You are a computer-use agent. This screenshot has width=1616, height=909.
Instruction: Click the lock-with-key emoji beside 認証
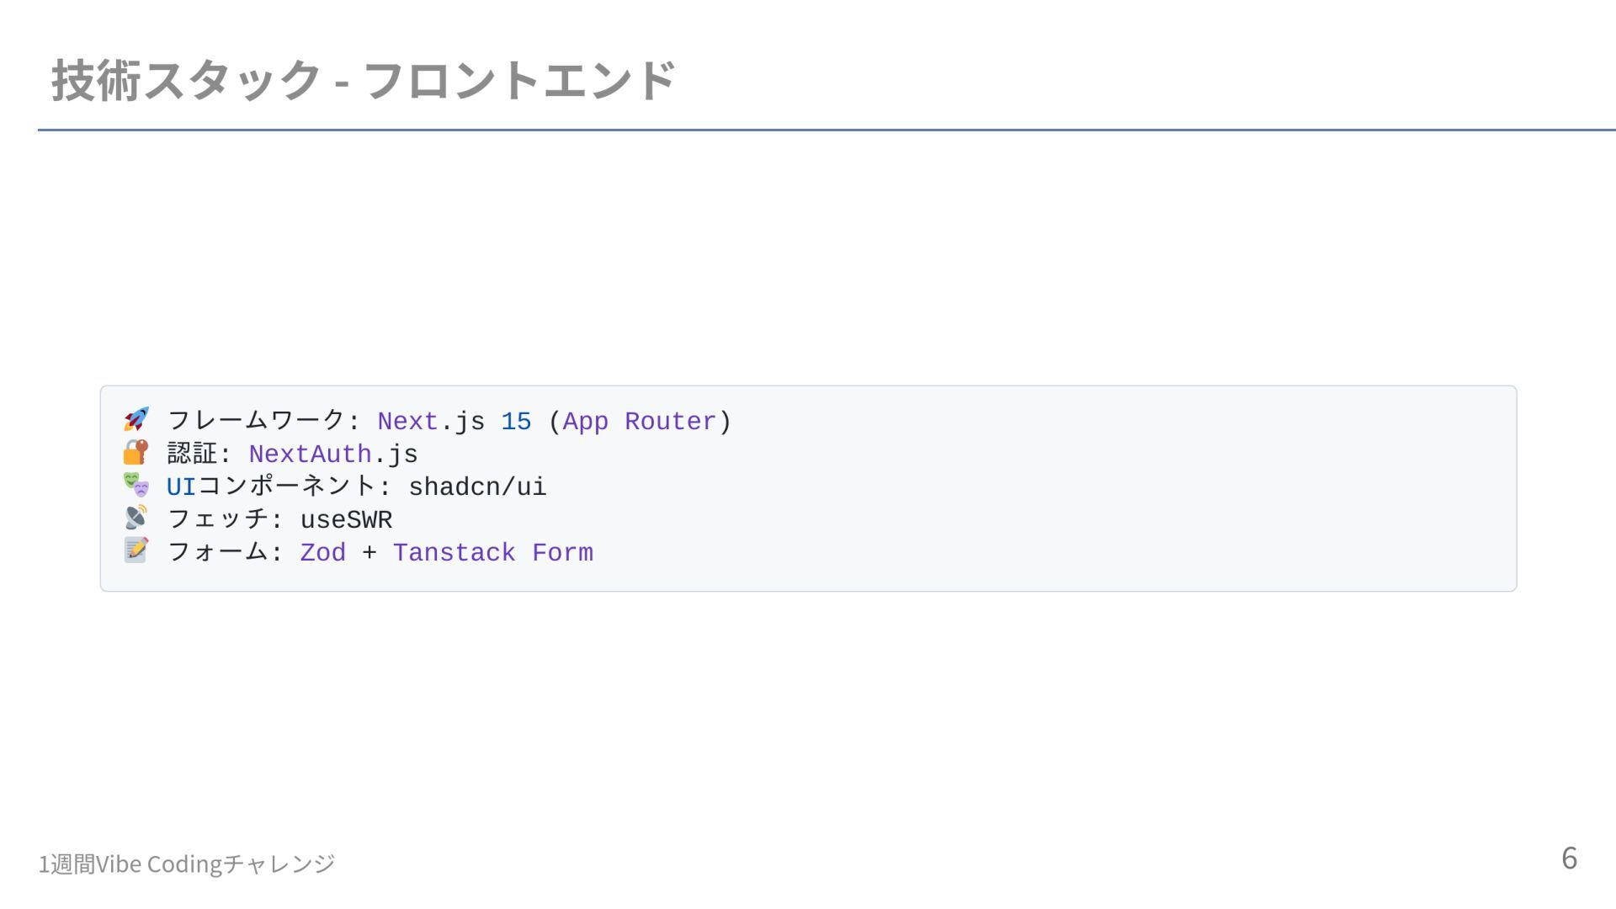pyautogui.click(x=136, y=452)
